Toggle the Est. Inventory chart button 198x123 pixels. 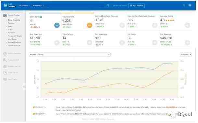pos(122,43)
